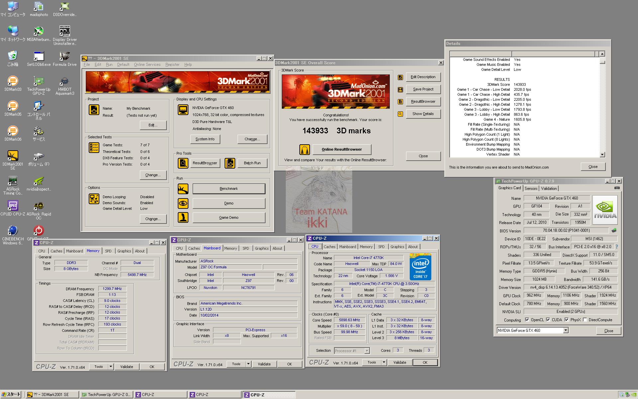
Task: Click the Save Project floppy disk icon
Action: (x=400, y=89)
